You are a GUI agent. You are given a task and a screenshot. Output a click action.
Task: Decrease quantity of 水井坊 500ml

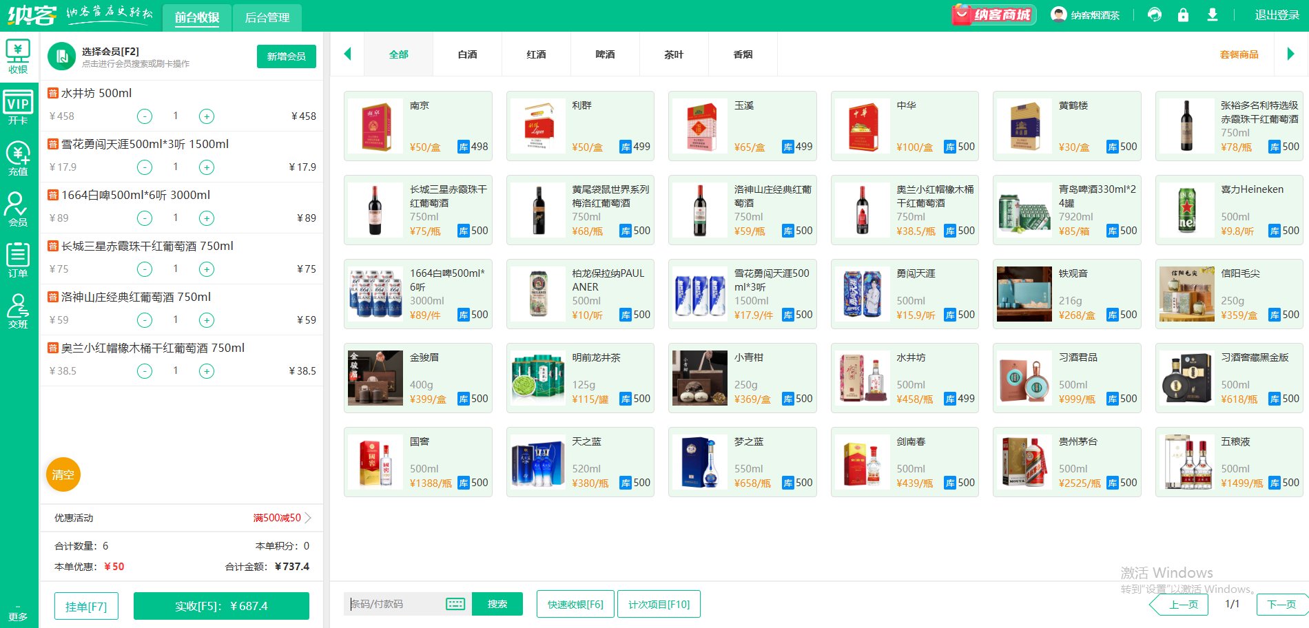(x=145, y=116)
